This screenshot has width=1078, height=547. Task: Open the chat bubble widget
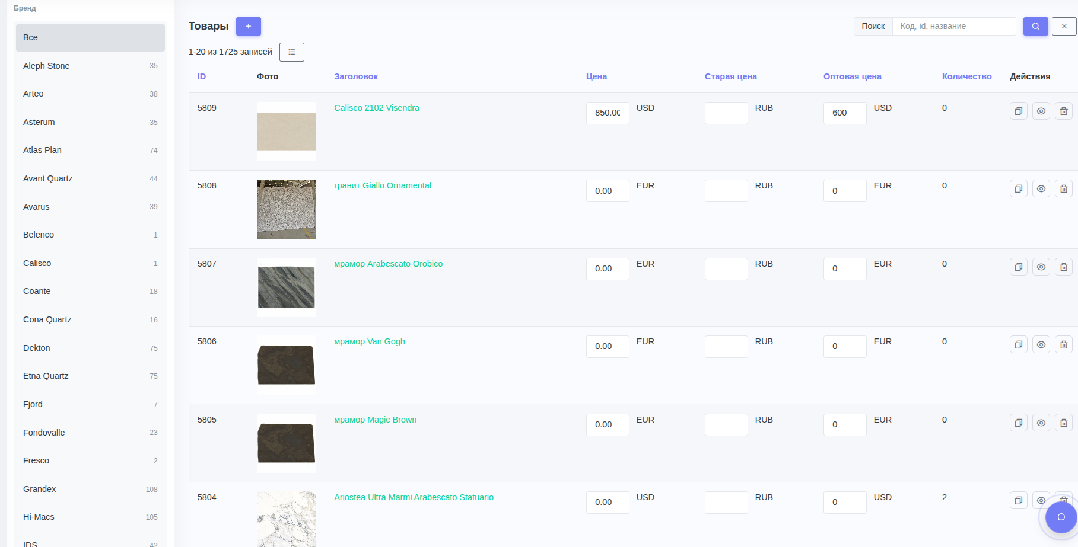1061,517
